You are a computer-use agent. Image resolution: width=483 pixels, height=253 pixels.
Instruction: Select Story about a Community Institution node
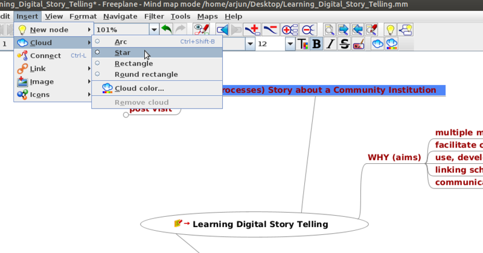[x=334, y=90]
